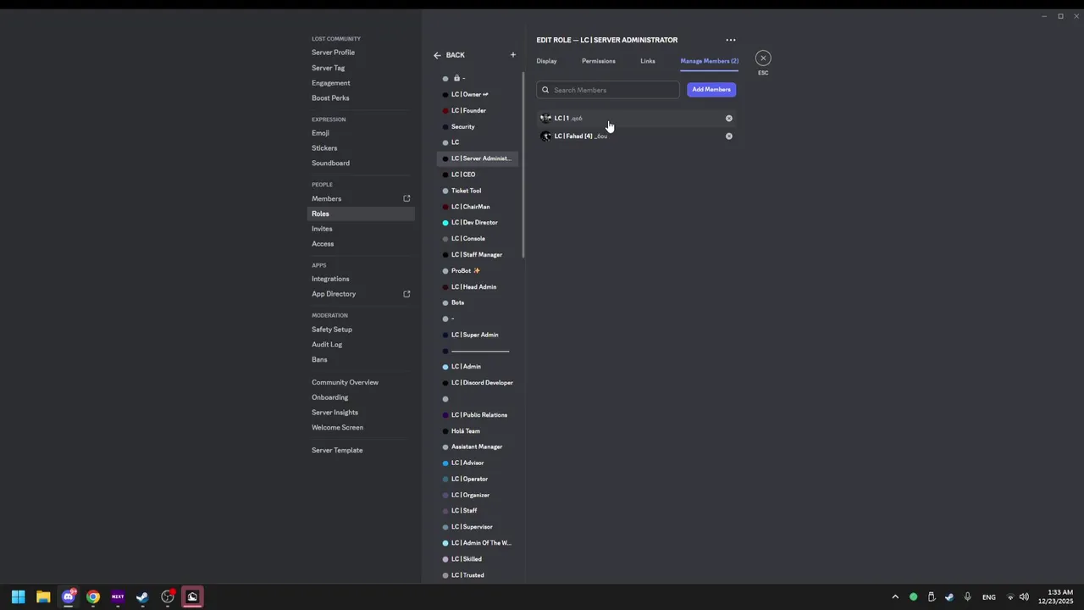Click the role list scrollbar
1084x610 pixels.
(x=523, y=169)
